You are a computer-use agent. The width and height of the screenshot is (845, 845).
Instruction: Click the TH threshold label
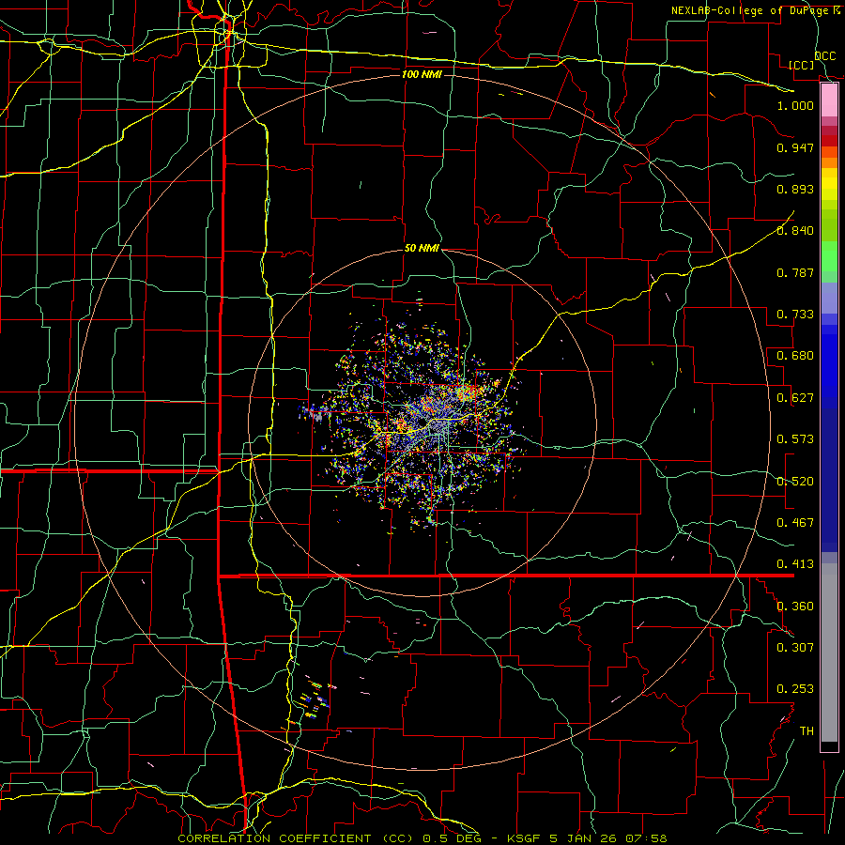[807, 731]
